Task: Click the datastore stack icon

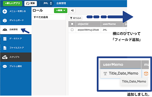Action: click(x=5, y=39)
